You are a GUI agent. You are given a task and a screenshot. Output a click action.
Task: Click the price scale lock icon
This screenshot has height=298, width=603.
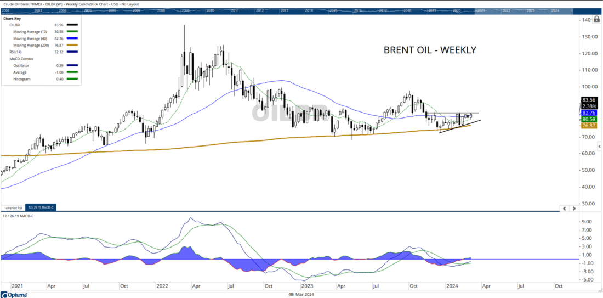click(x=596, y=19)
